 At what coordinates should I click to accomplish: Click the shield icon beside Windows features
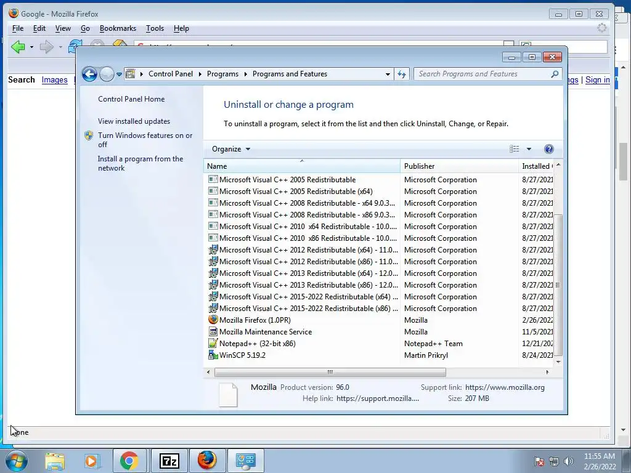(89, 135)
